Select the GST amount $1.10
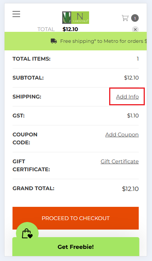Viewport: 152px width, 261px height. (x=133, y=116)
